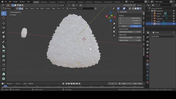Open the Playback dropdown
Viewport: 176px width, 99px height.
[x=10, y=84]
